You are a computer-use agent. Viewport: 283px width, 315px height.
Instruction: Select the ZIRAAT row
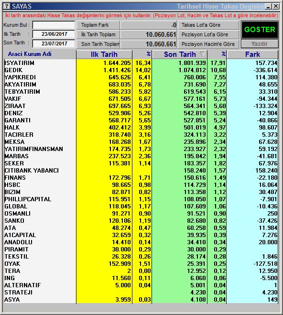(x=141, y=106)
